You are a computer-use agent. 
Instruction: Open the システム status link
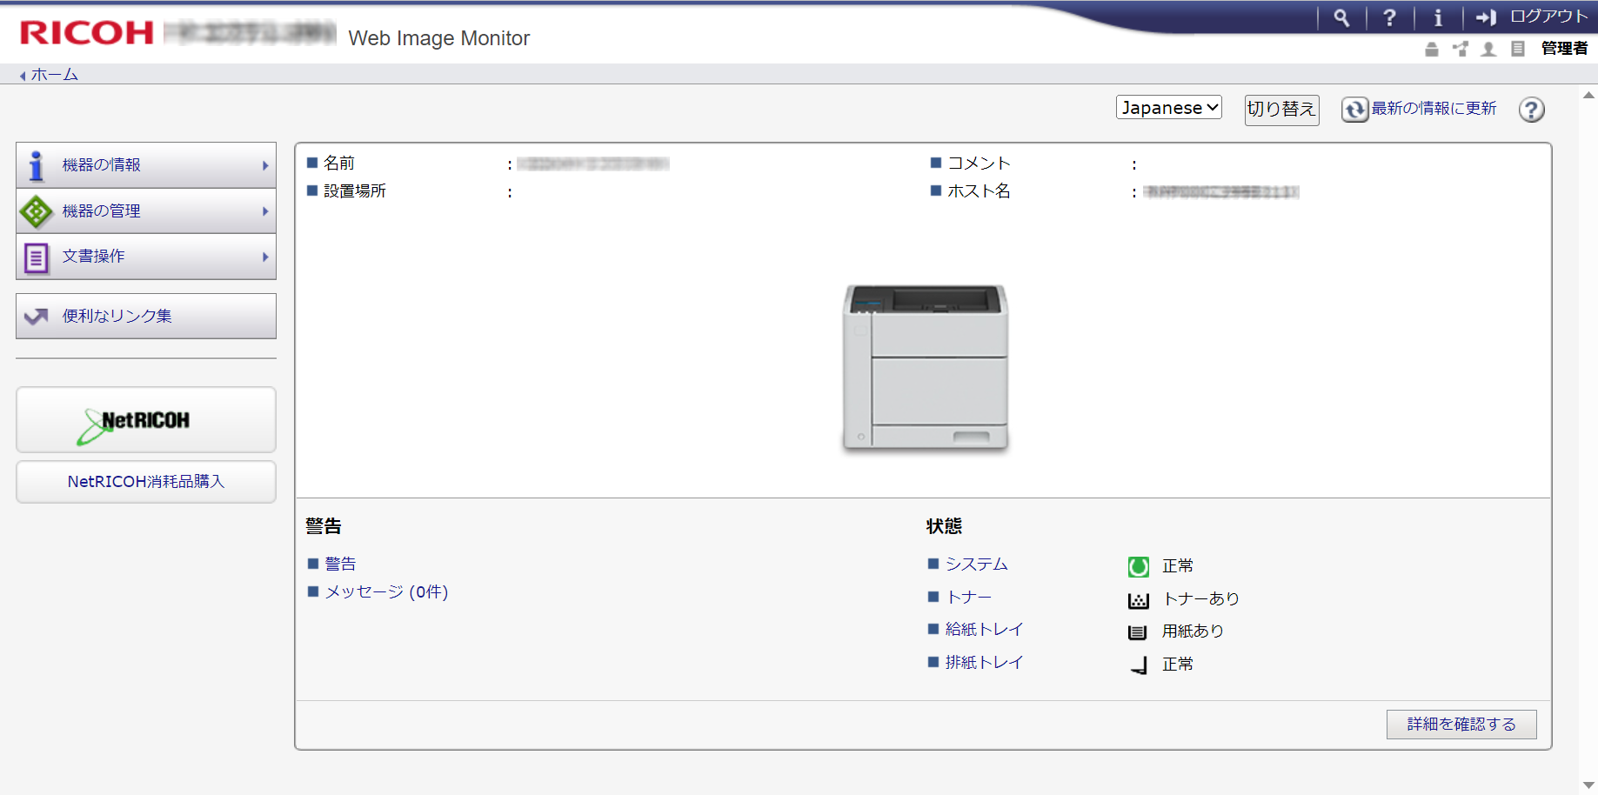tap(976, 565)
